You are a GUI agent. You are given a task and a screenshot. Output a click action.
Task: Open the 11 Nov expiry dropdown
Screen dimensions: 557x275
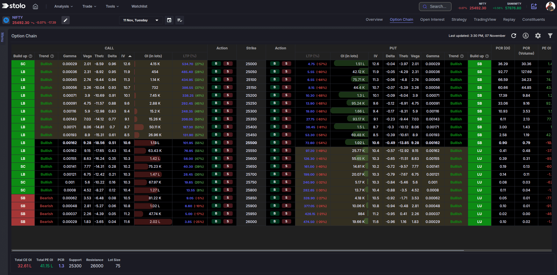(141, 20)
